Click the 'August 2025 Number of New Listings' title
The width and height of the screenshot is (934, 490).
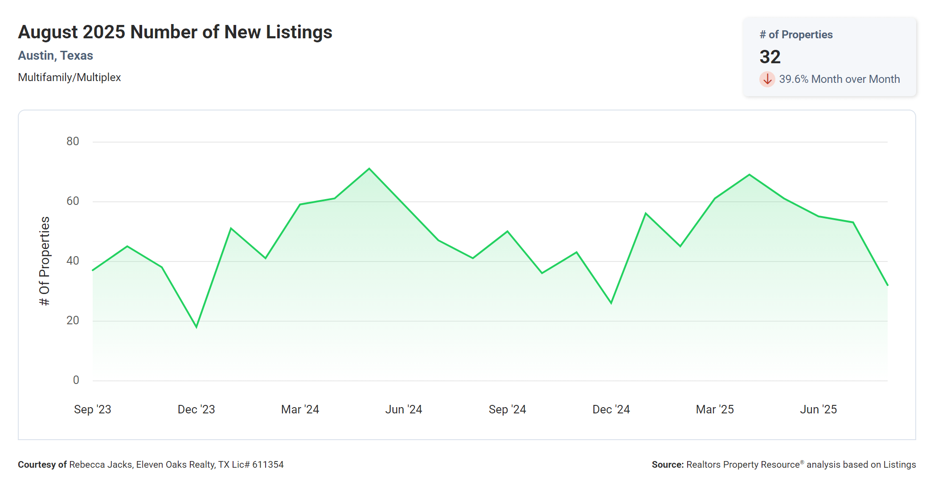click(175, 32)
